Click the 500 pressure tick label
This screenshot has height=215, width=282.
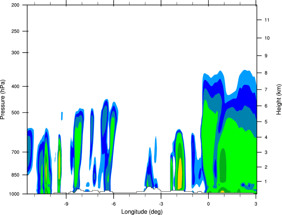pyautogui.click(x=15, y=112)
